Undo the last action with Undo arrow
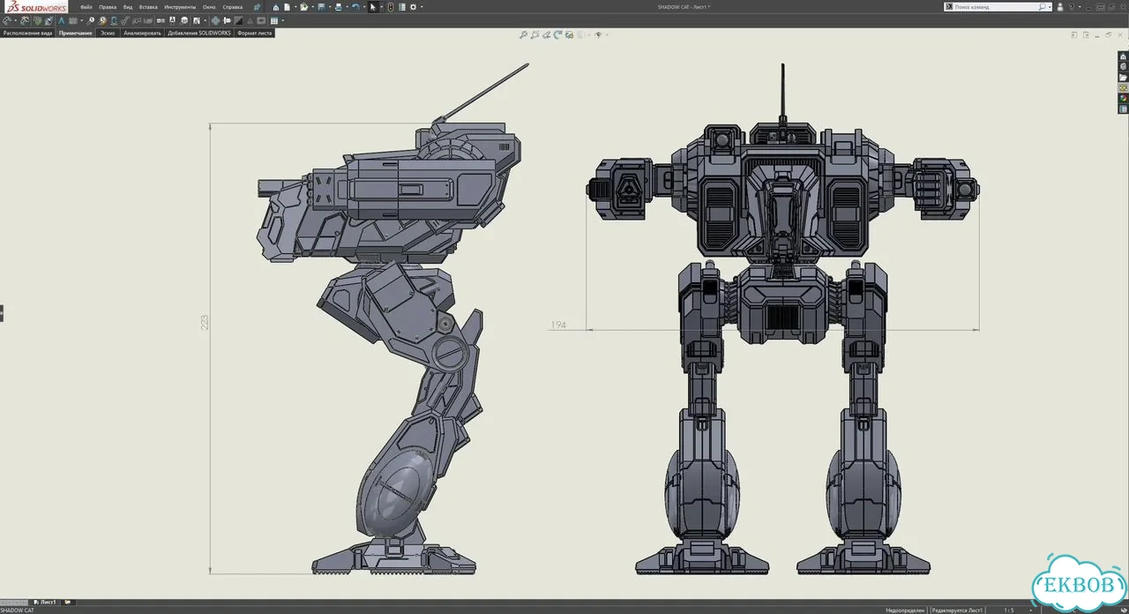The image size is (1129, 614). [x=355, y=7]
